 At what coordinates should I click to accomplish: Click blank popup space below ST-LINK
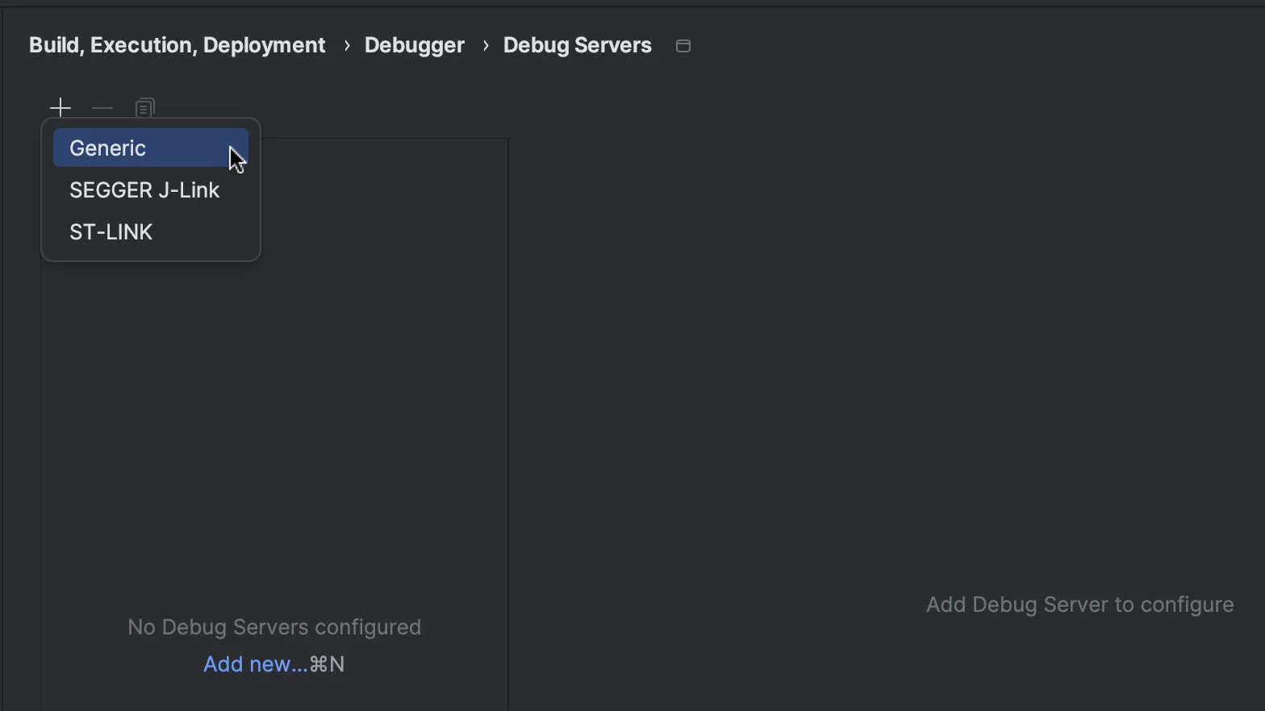[x=150, y=254]
